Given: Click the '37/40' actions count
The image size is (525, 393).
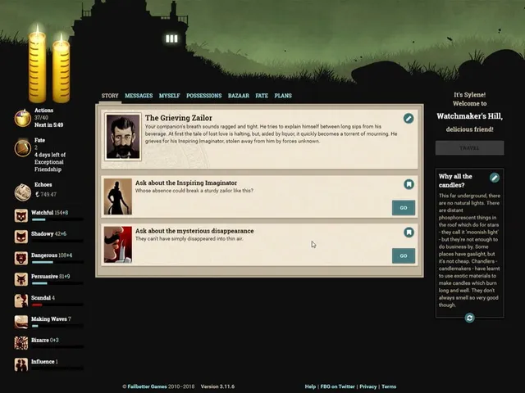Looking at the screenshot, I should (41, 118).
